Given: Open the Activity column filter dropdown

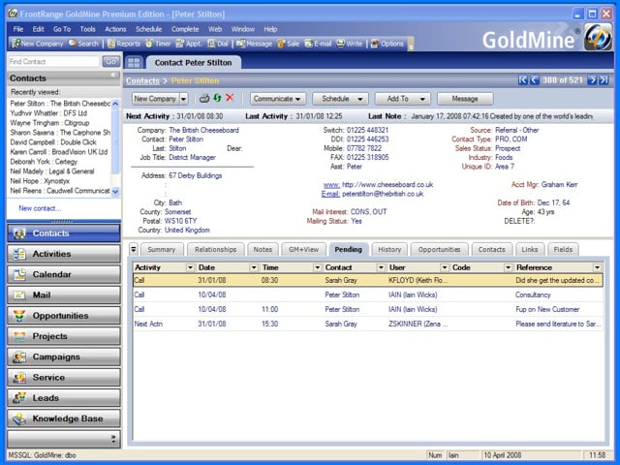Looking at the screenshot, I should point(190,267).
